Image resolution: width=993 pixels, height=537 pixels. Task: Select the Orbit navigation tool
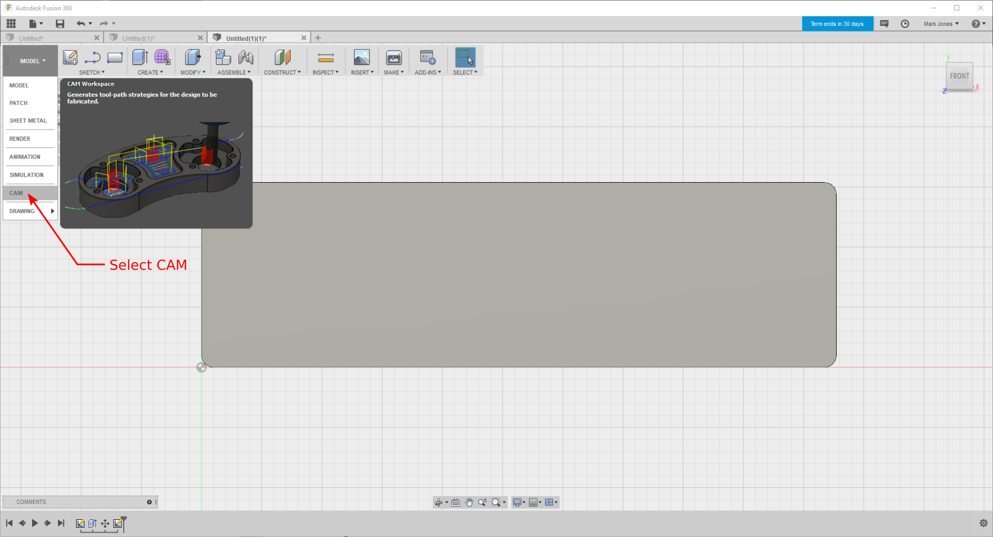[x=439, y=502]
